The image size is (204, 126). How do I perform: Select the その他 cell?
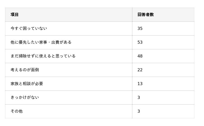[x=17, y=111]
